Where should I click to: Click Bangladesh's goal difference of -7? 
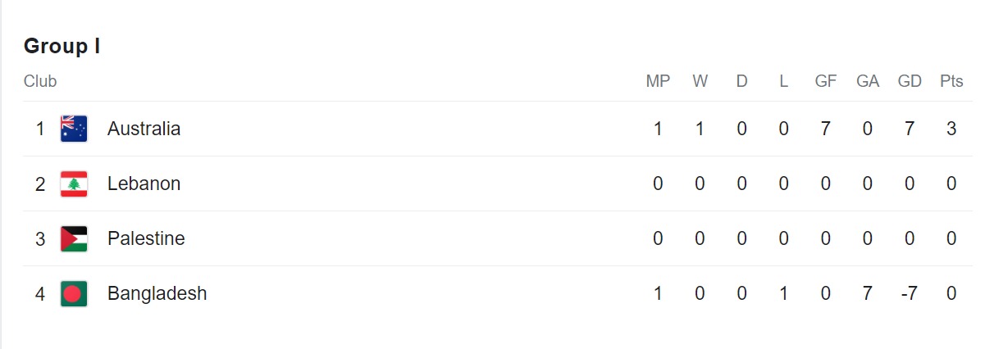coord(909,293)
